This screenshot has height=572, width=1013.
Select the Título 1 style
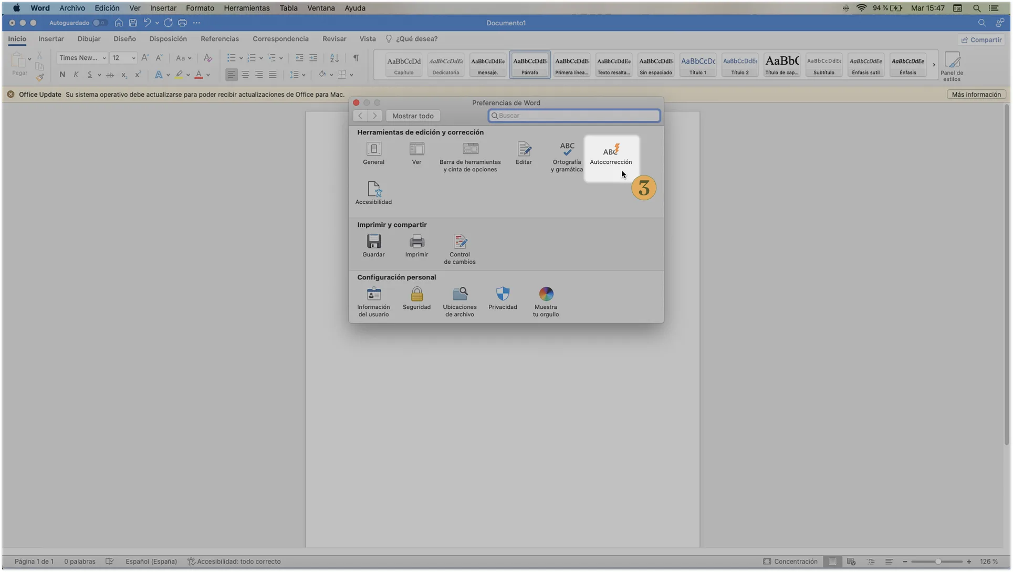pos(698,65)
